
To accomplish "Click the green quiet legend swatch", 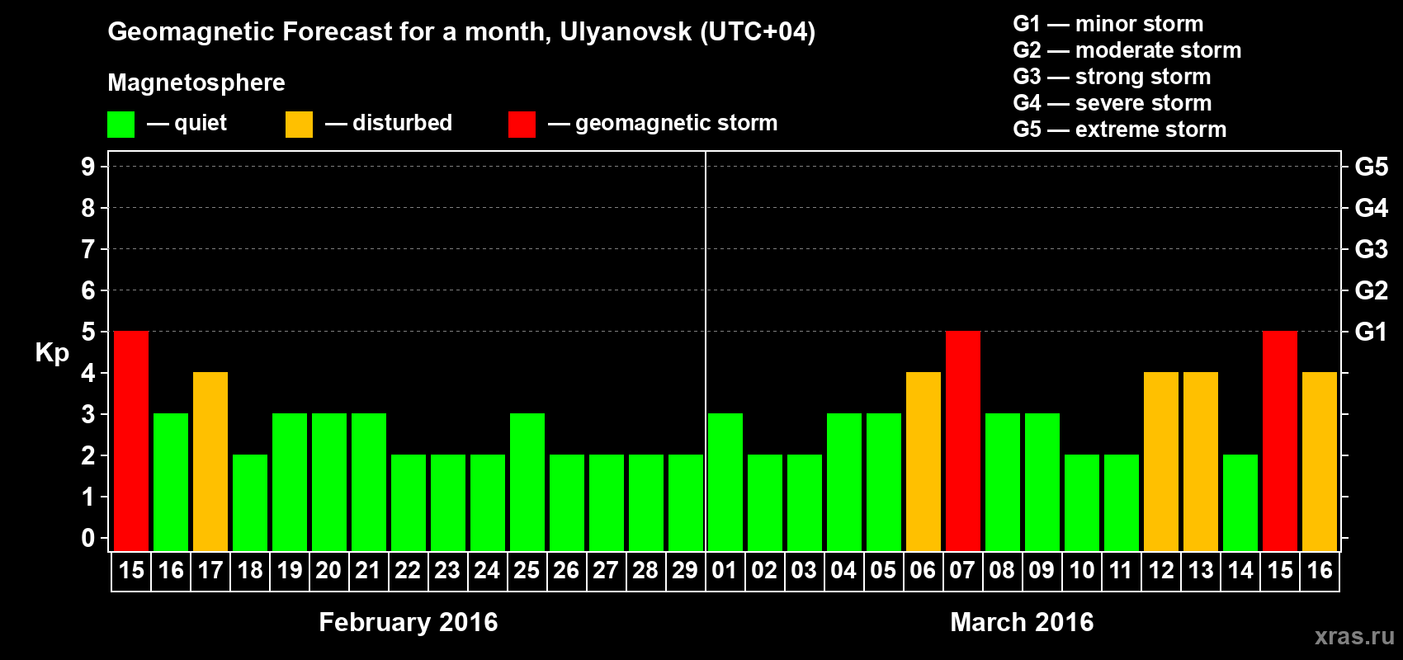I will 120,125.
